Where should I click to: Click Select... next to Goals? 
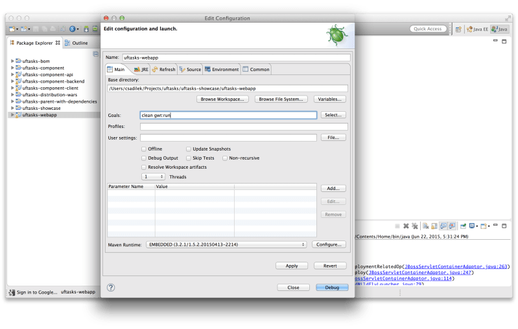pos(333,115)
